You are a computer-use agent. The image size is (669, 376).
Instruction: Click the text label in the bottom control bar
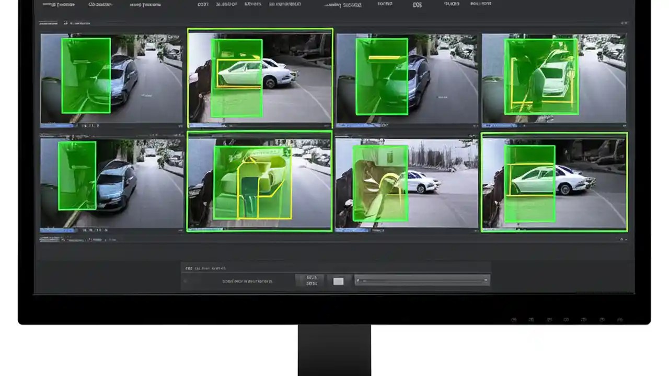(x=243, y=280)
